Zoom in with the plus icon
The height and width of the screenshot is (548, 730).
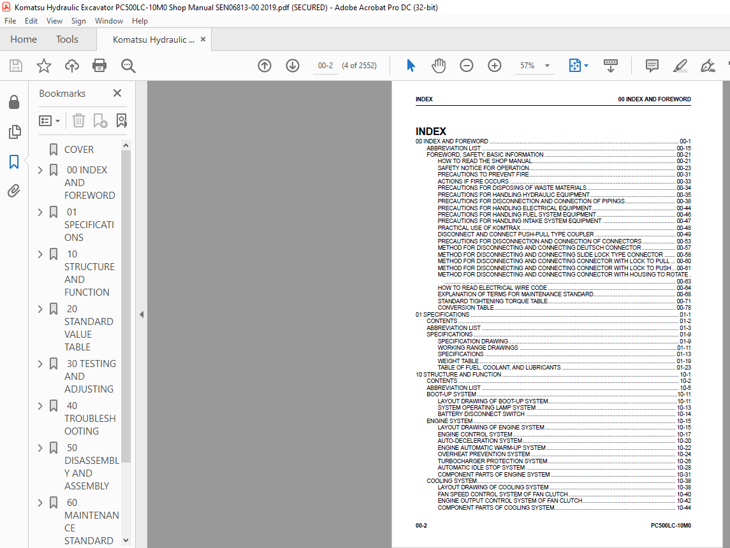[495, 66]
